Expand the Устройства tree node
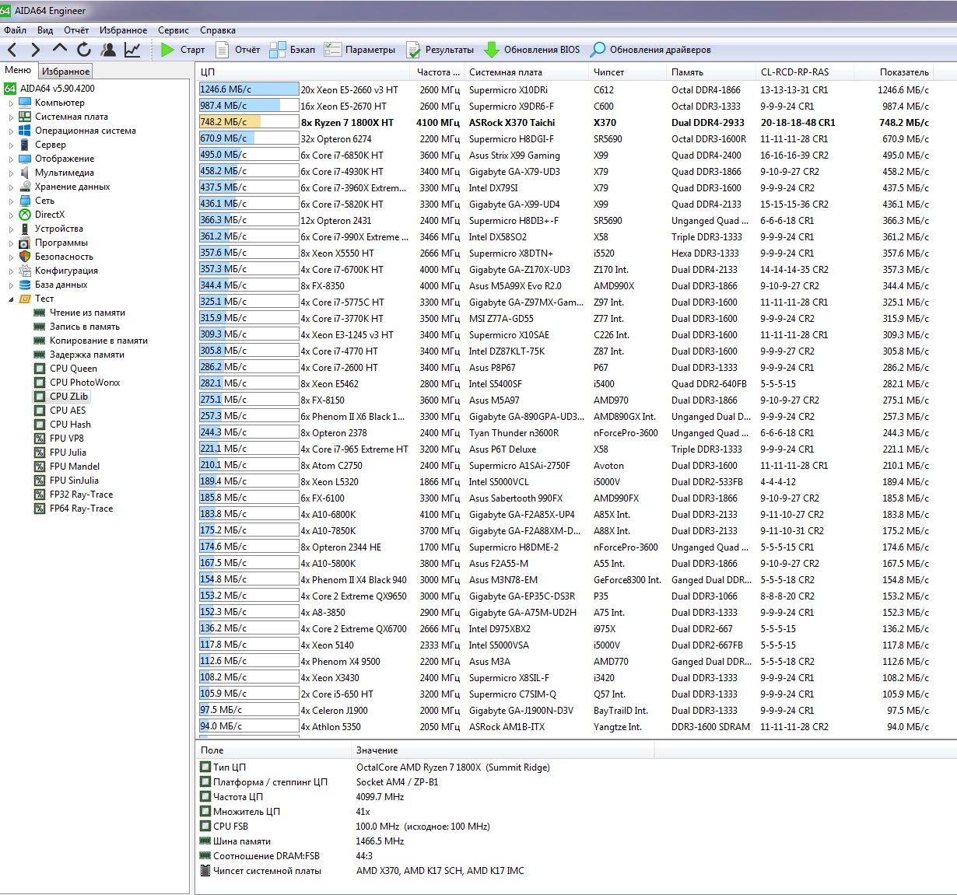The width and height of the screenshot is (957, 895). click(11, 229)
